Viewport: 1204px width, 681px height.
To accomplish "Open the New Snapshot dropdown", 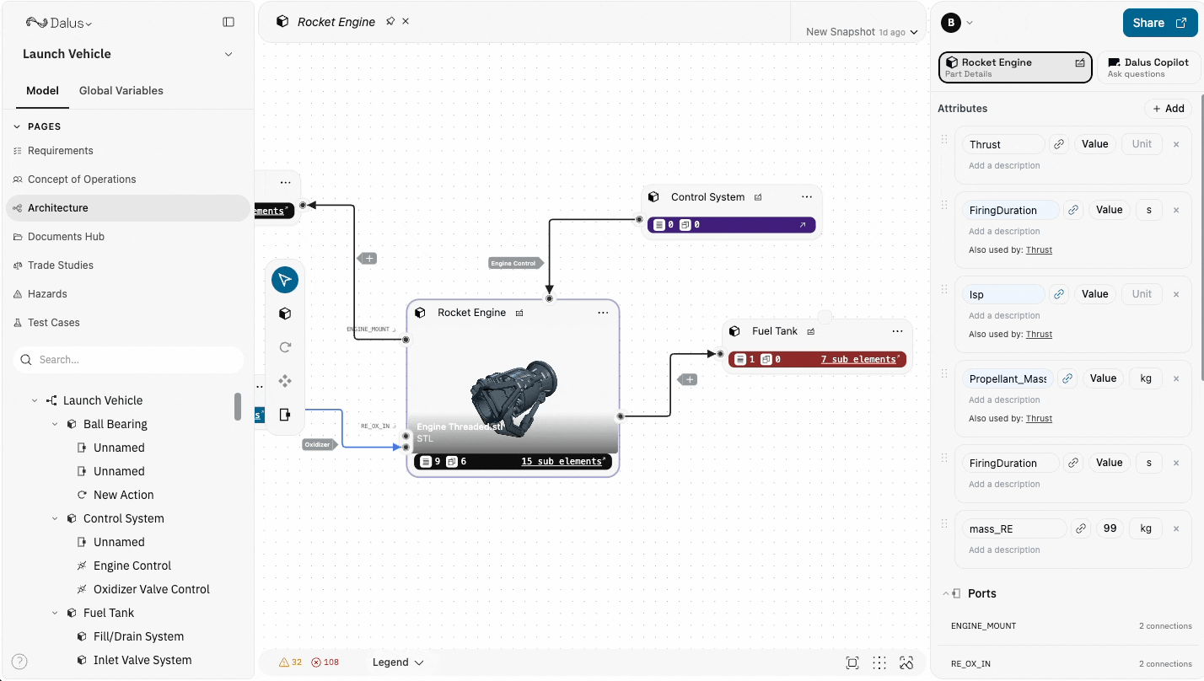I will pos(861,32).
